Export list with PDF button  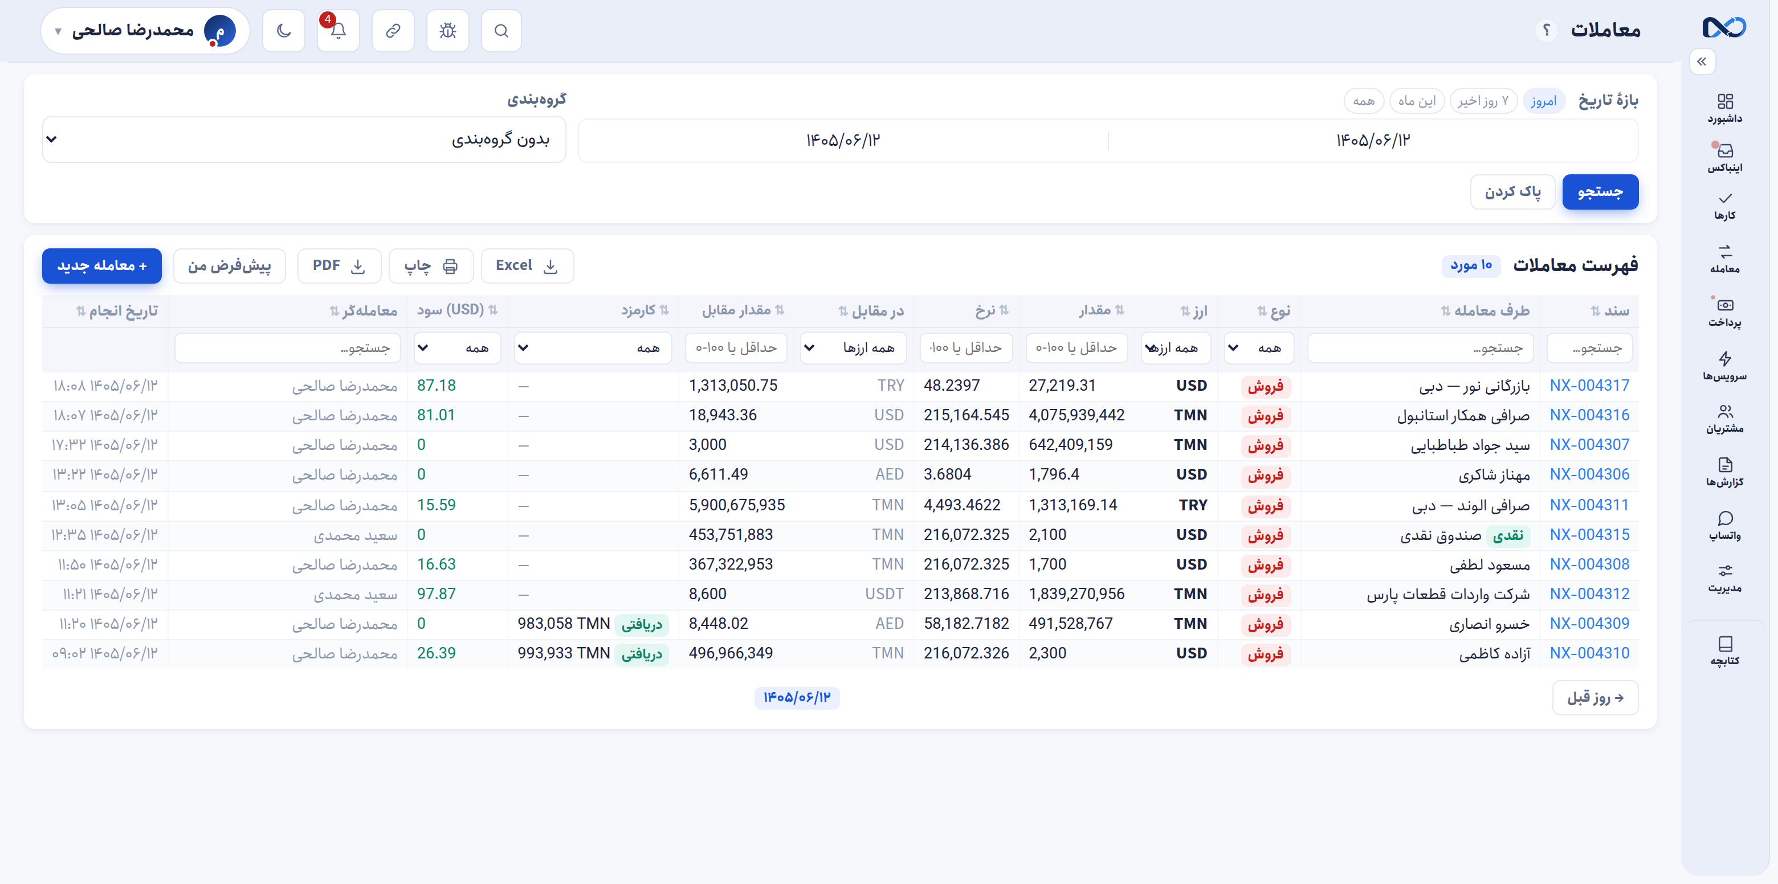click(x=339, y=265)
